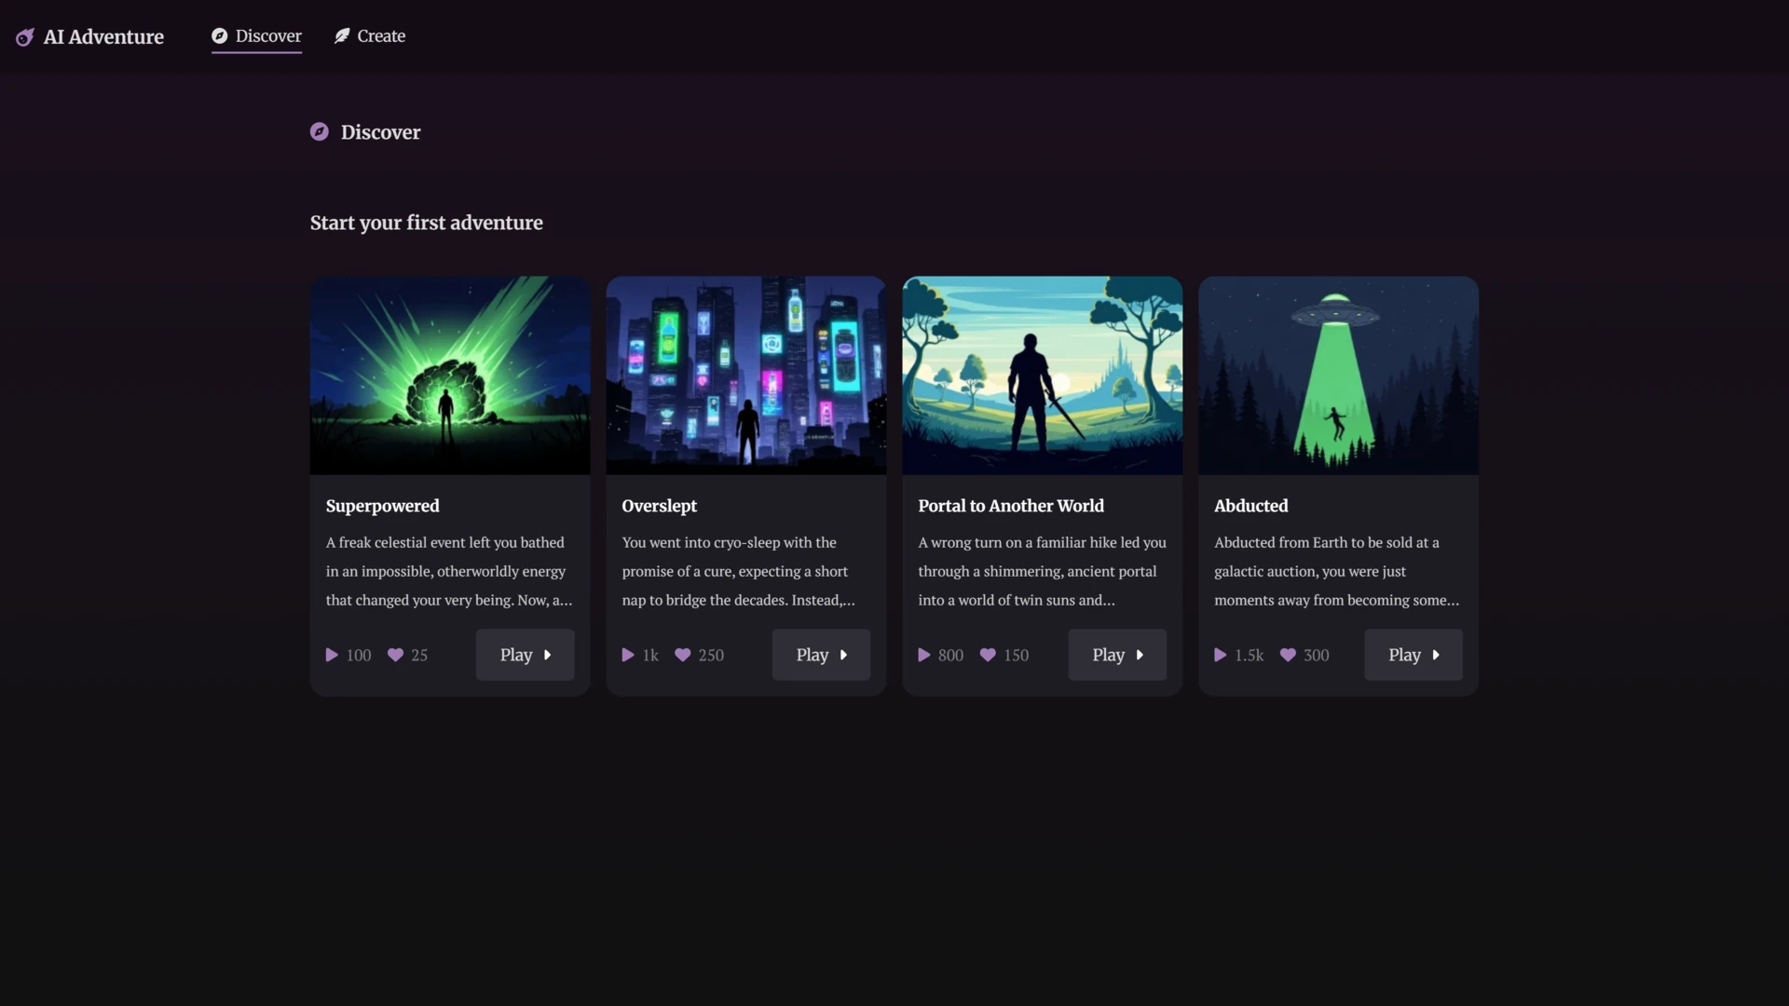Click the 800 plays count on Portal card
This screenshot has height=1006, width=1789.
point(951,656)
